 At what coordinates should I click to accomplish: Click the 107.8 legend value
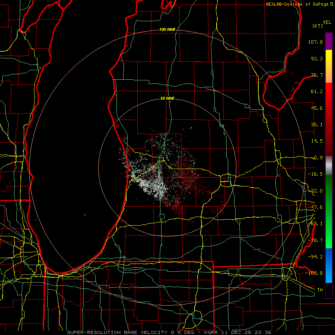pos(315,42)
